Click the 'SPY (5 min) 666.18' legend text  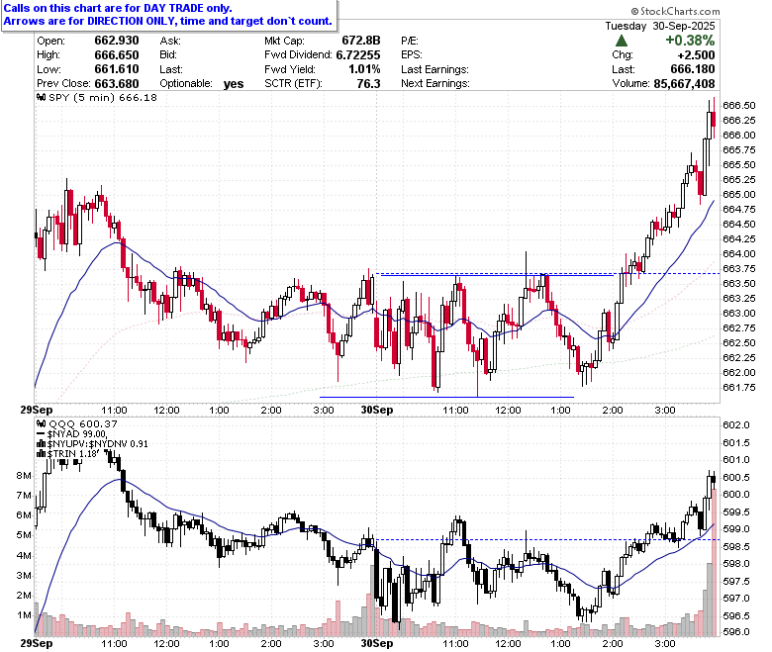[103, 97]
